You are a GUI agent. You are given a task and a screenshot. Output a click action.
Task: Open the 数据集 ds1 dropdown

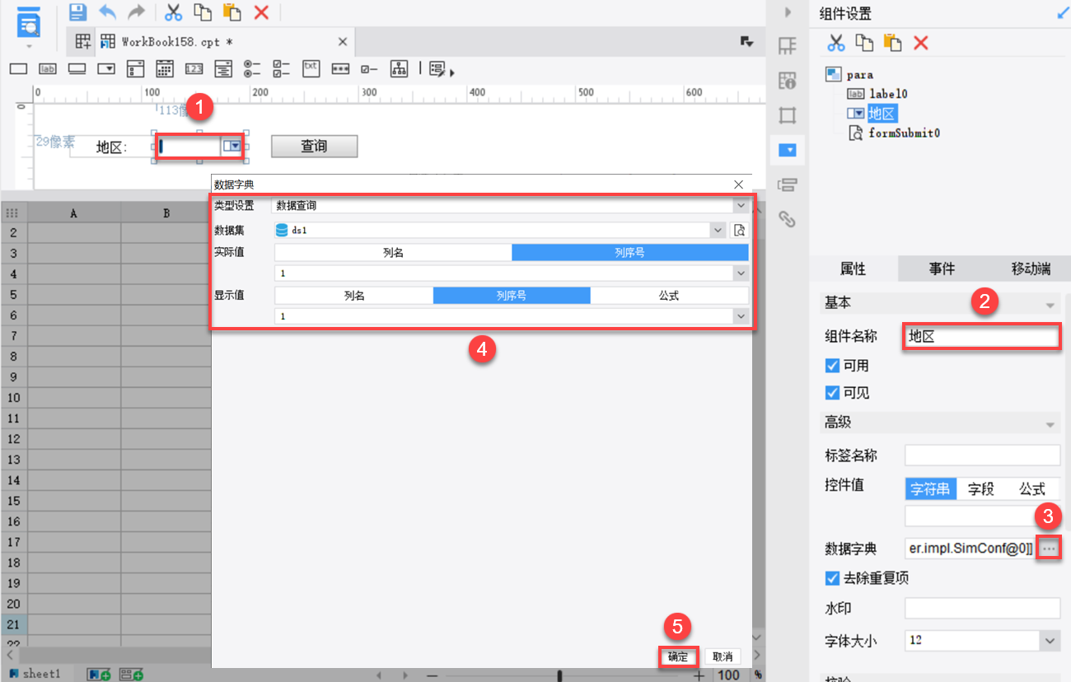tap(718, 231)
